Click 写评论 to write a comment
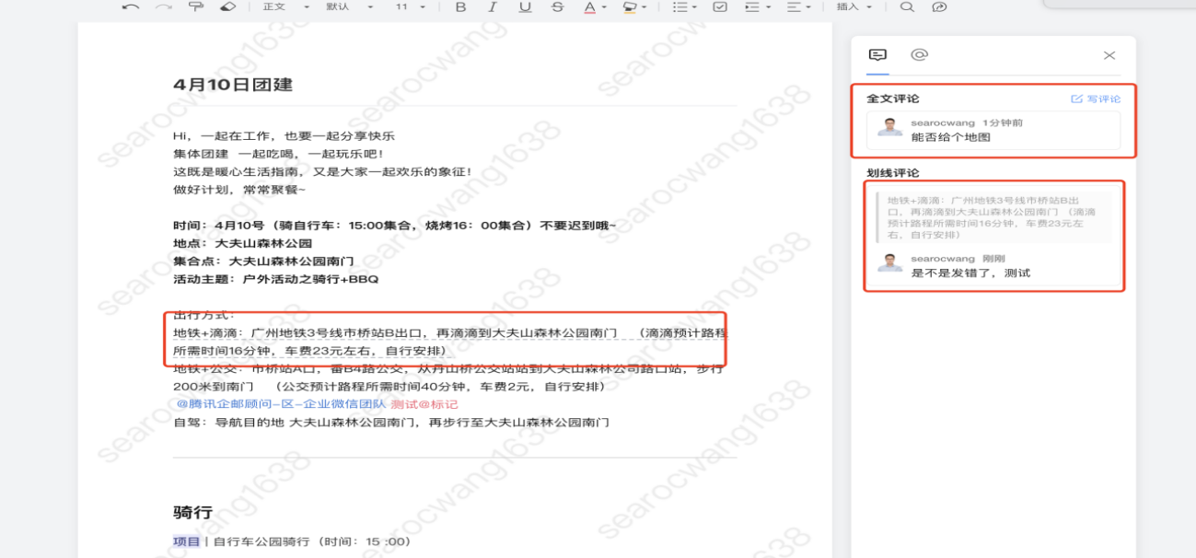The image size is (1196, 558). (1096, 99)
